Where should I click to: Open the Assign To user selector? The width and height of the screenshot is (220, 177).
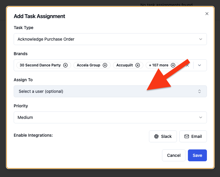point(110,91)
